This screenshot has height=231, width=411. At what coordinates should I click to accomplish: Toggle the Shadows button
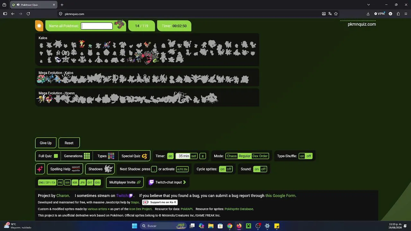click(x=100, y=169)
